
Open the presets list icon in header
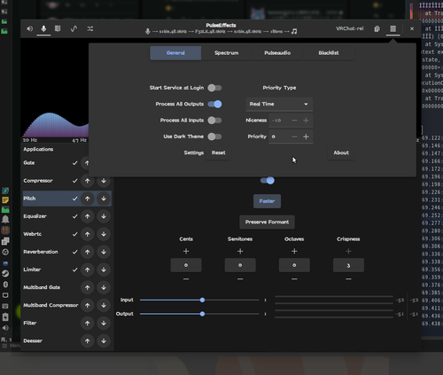(x=58, y=28)
